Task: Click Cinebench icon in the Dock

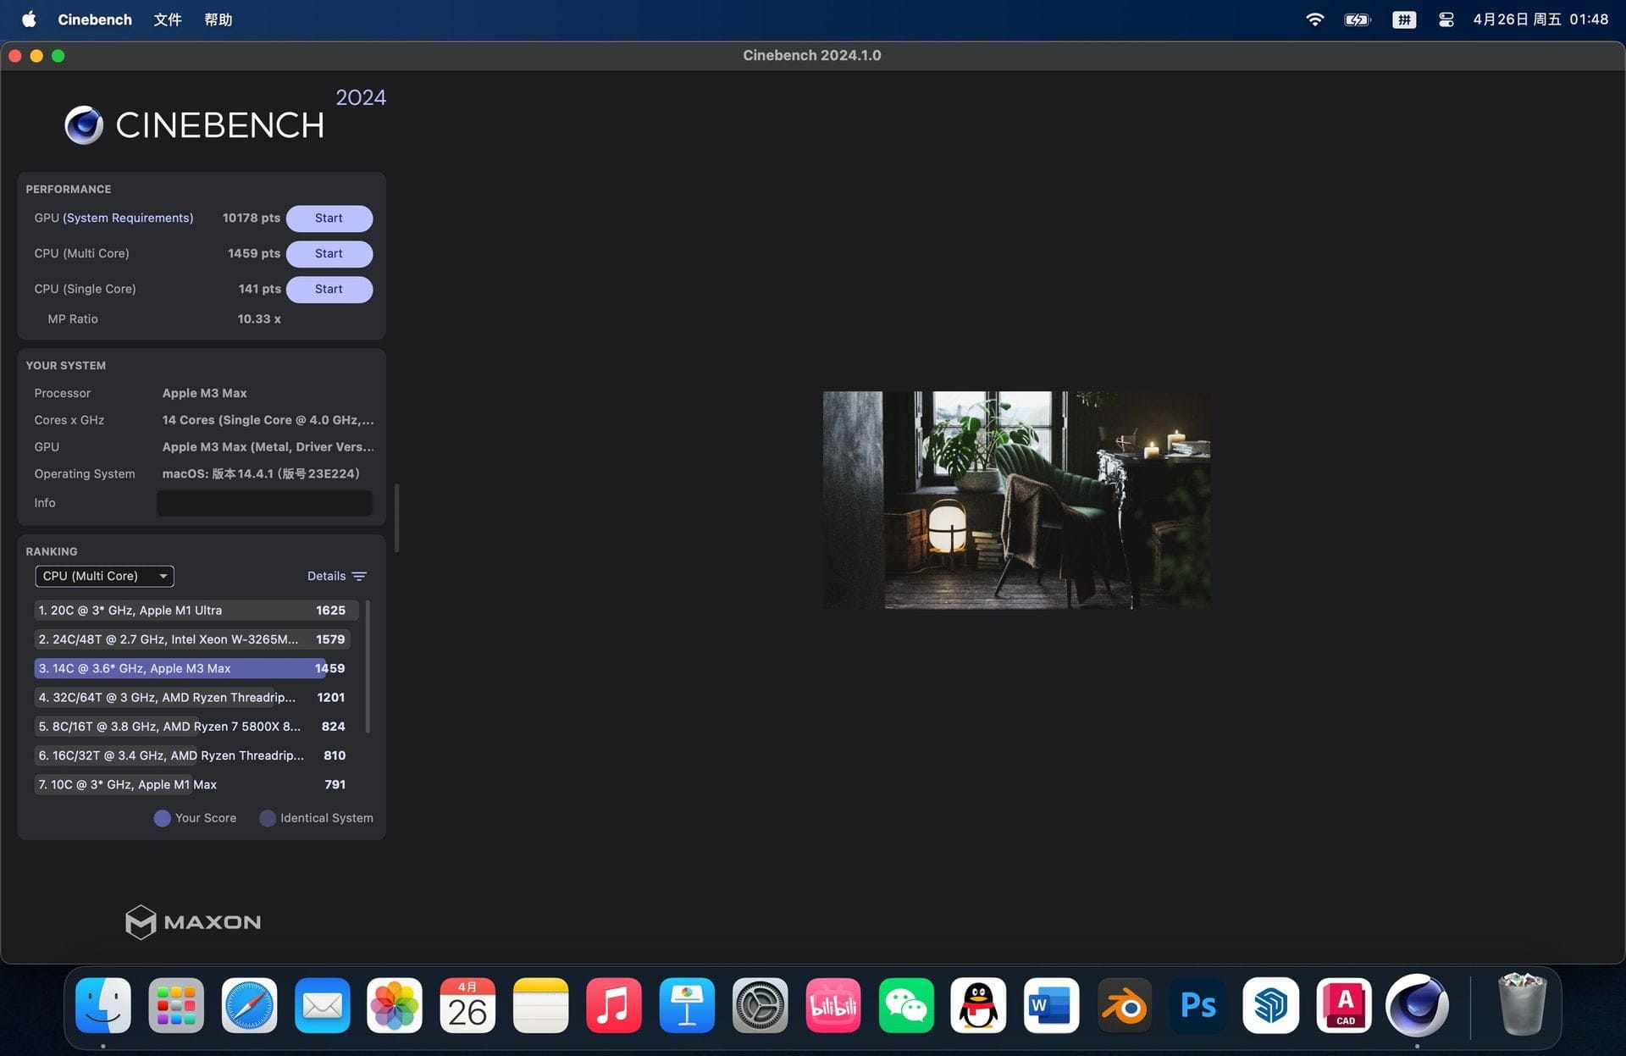Action: click(1417, 1005)
